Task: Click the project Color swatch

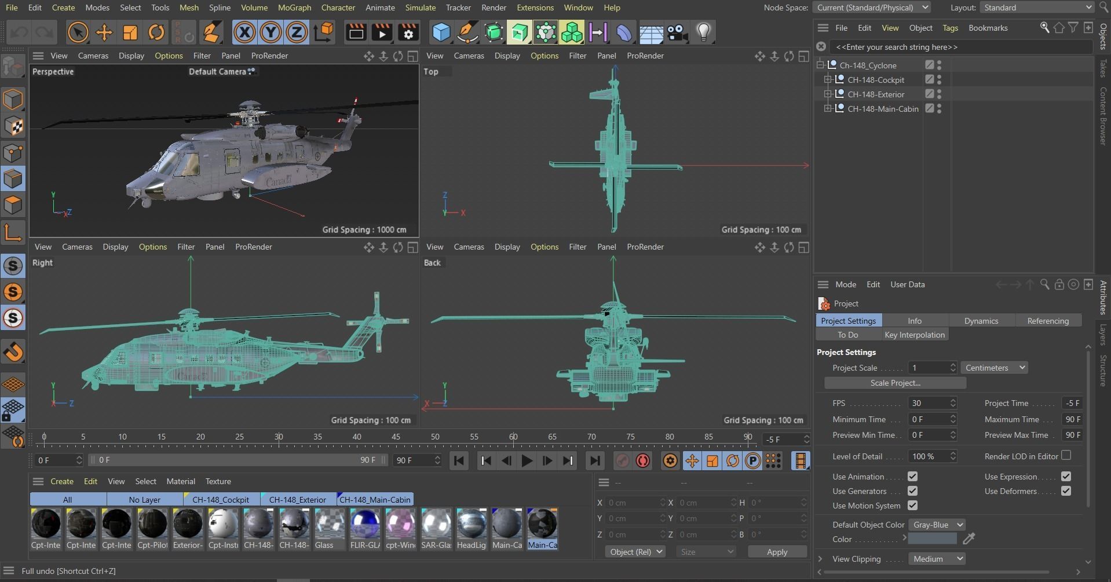Action: pos(932,539)
